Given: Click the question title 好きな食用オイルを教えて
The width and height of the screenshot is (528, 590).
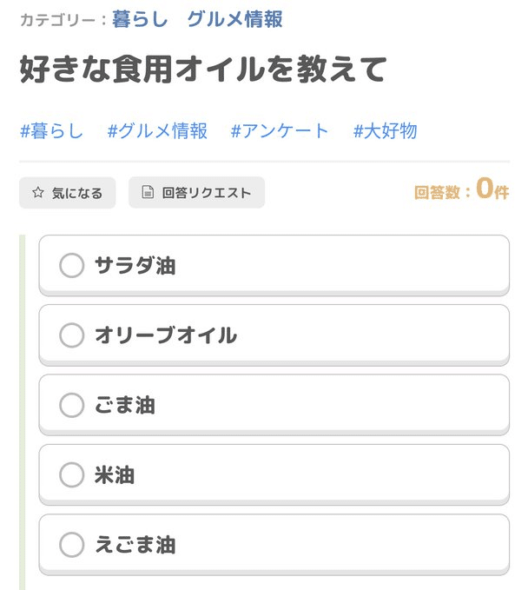Looking at the screenshot, I should [203, 70].
